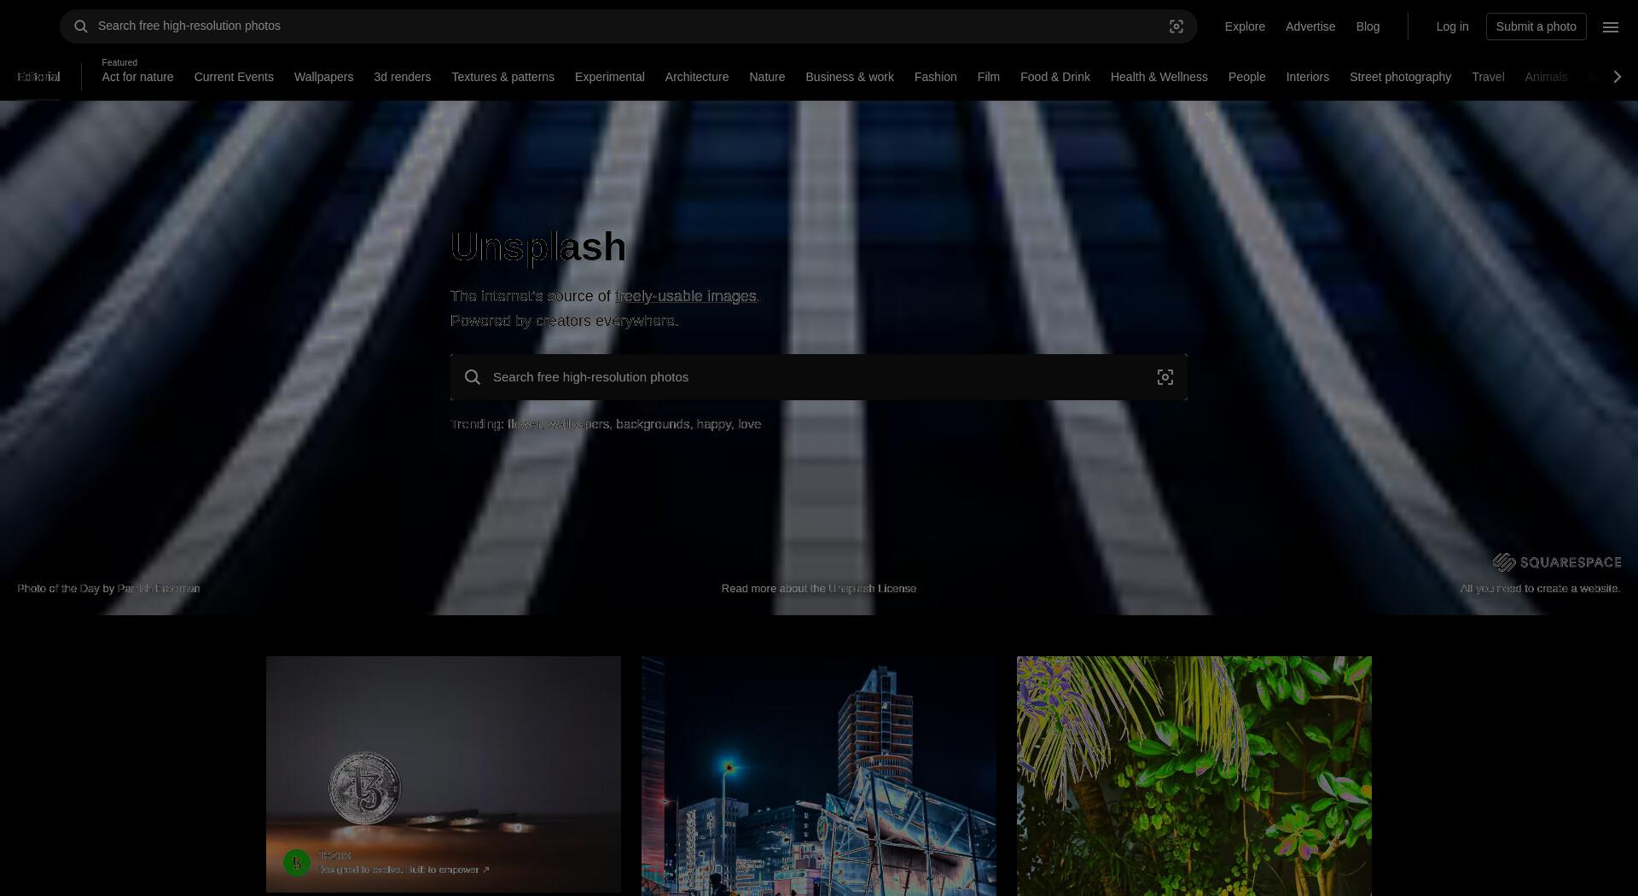Open the night city skyline photo
This screenshot has width=1638, height=896.
819,776
